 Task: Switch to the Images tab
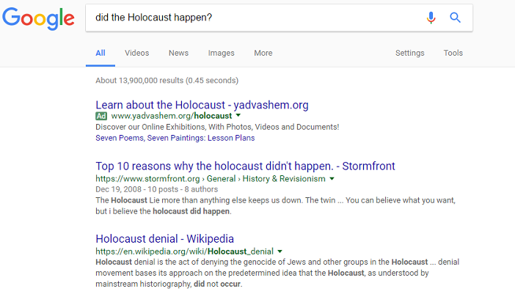221,53
